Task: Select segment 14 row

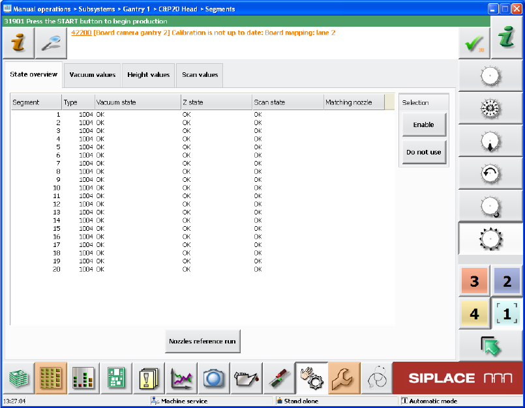Action: (202, 220)
